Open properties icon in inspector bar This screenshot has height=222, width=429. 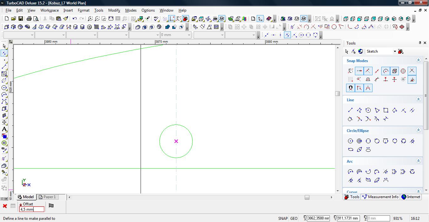[13, 206]
